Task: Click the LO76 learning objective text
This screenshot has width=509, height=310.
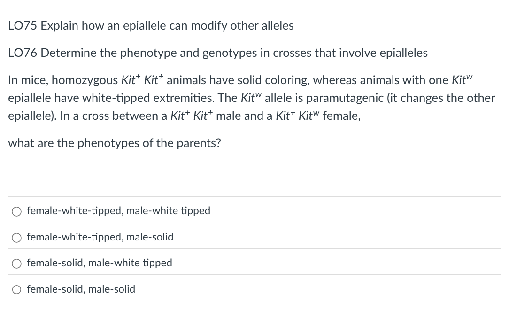Action: point(217,53)
